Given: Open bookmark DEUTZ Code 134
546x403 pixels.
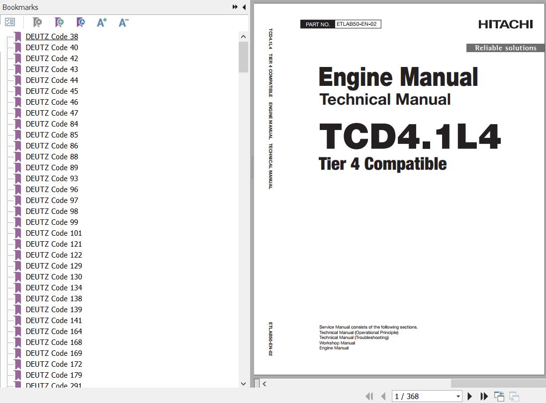Looking at the screenshot, I should pyautogui.click(x=54, y=288).
